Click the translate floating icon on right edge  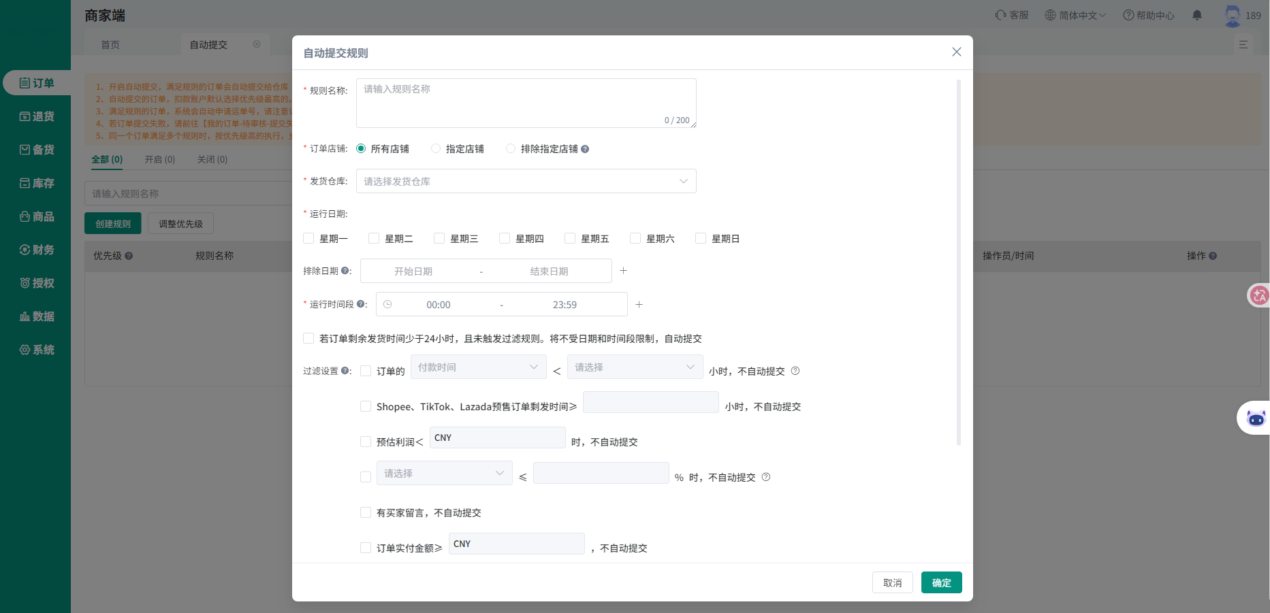click(1259, 295)
